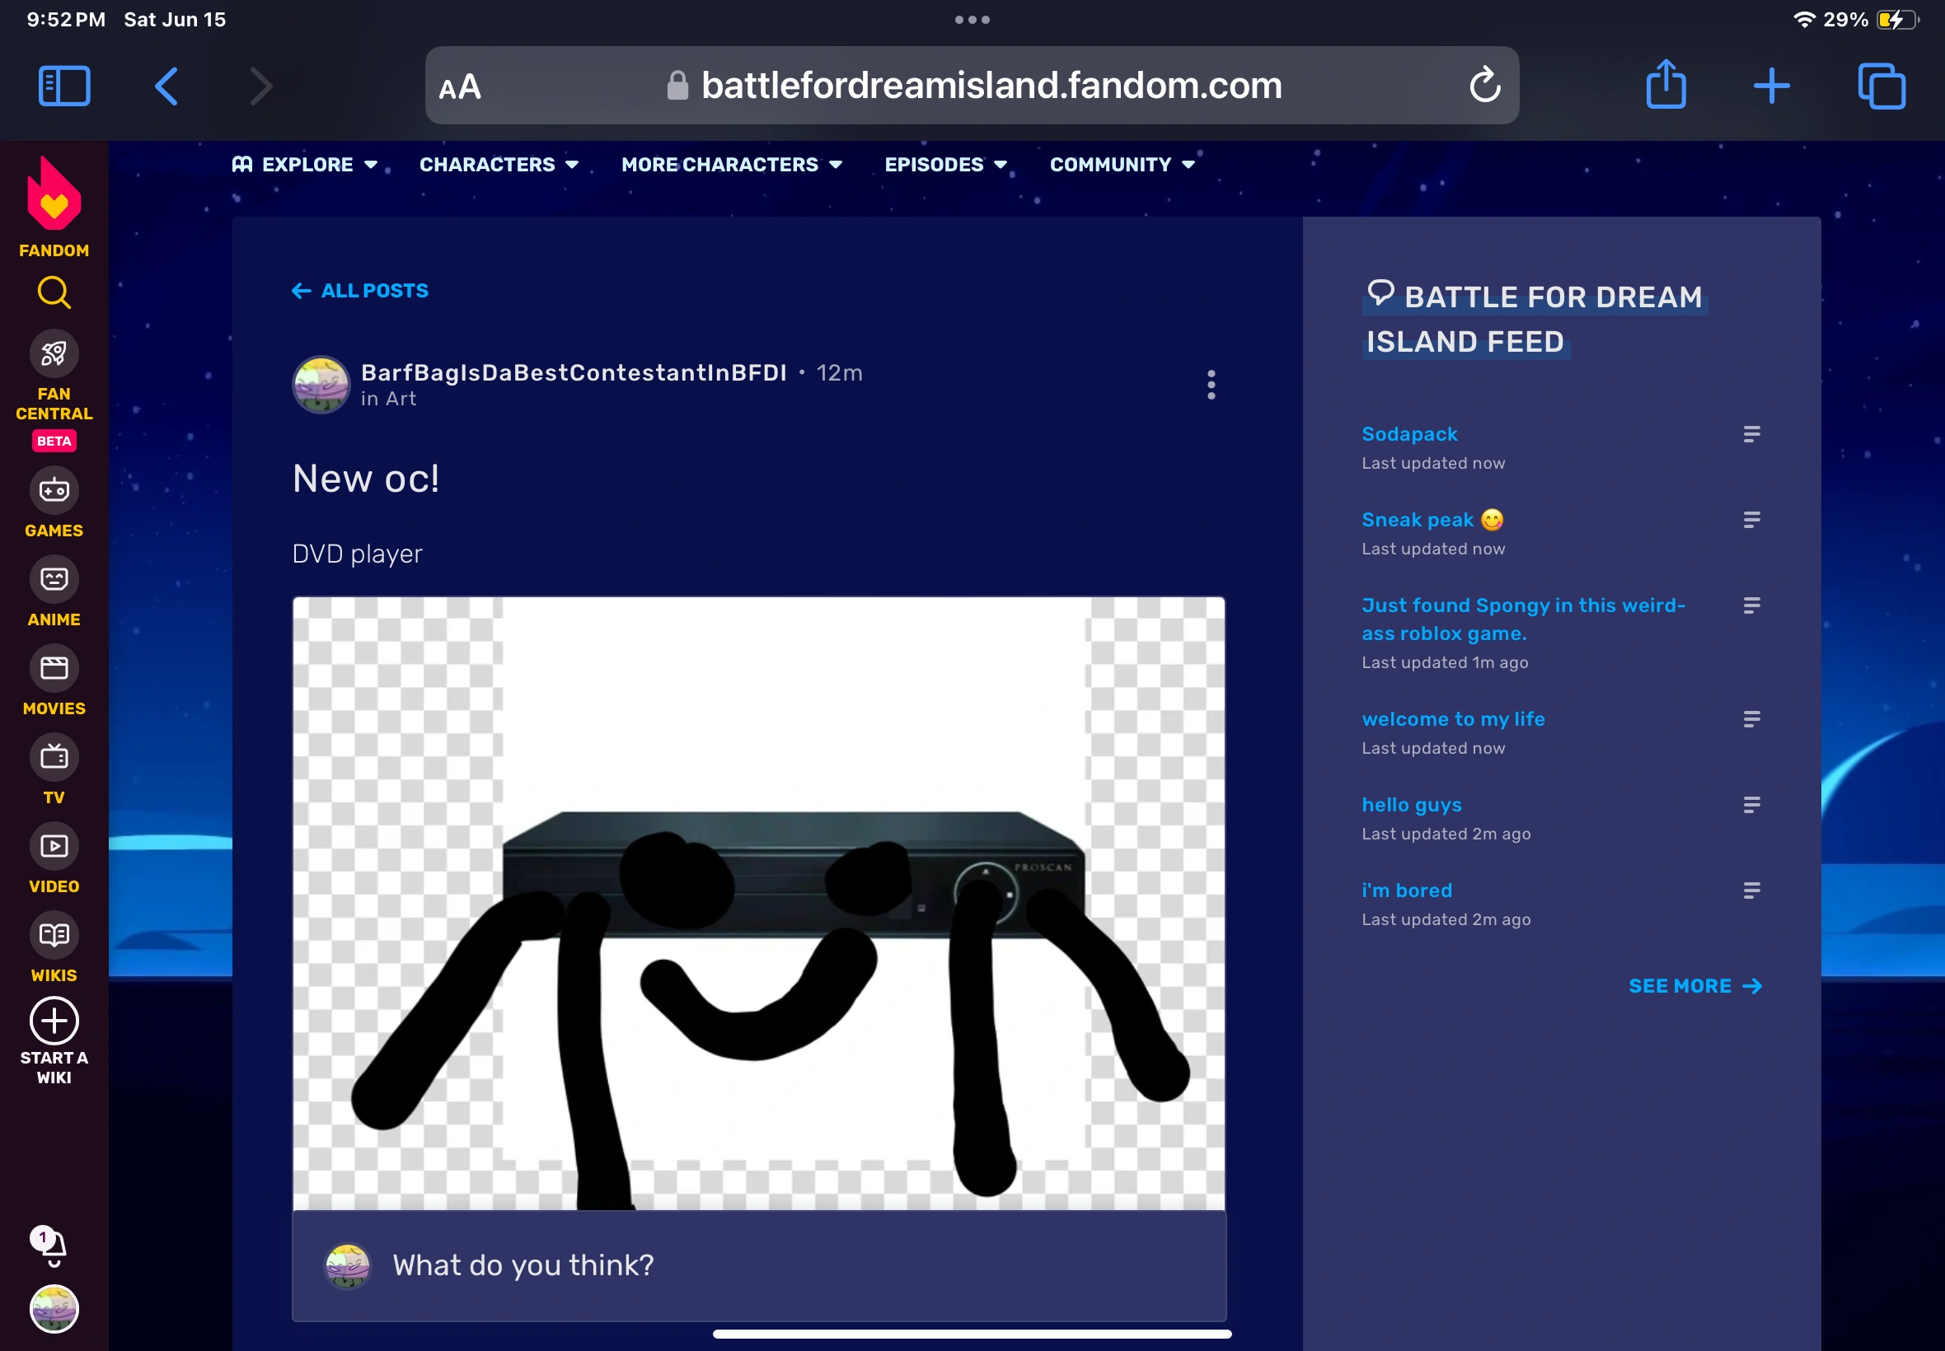Expand the Episodes dropdown menu
The width and height of the screenshot is (1945, 1351).
coord(945,164)
